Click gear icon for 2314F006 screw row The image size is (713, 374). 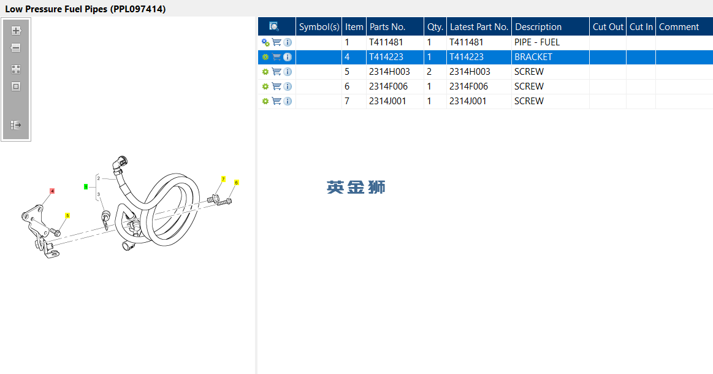coord(265,86)
